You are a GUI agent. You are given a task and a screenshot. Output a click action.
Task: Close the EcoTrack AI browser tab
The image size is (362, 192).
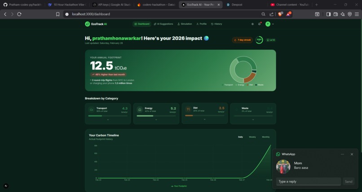[219, 4]
